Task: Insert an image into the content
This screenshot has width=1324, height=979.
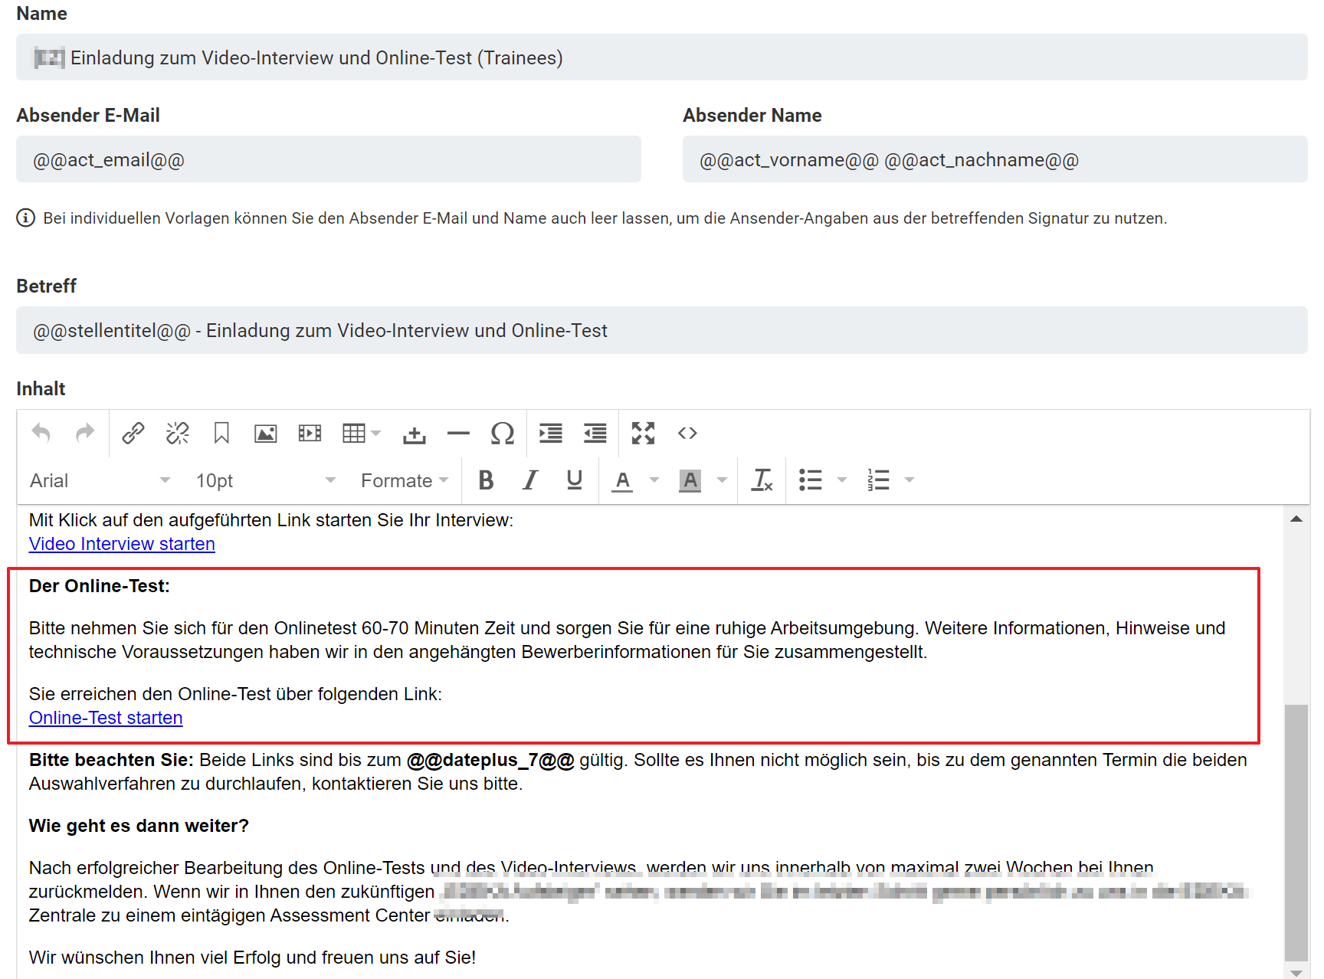Action: click(x=266, y=434)
